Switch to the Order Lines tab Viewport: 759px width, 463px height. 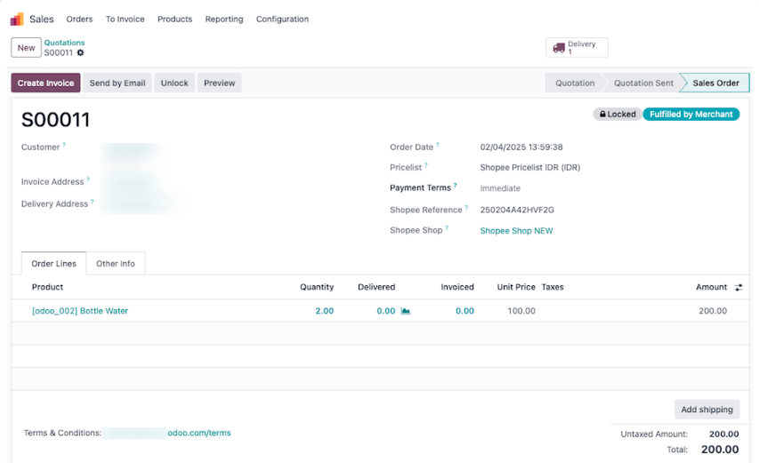coord(53,263)
